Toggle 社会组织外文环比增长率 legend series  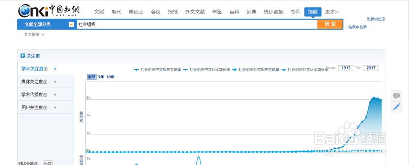point(305,69)
